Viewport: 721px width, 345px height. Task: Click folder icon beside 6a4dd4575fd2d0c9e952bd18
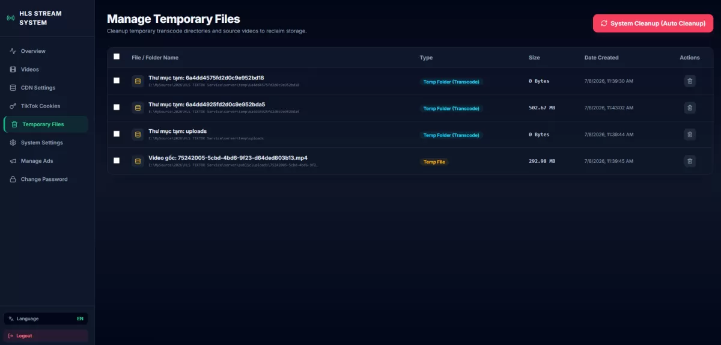(138, 81)
